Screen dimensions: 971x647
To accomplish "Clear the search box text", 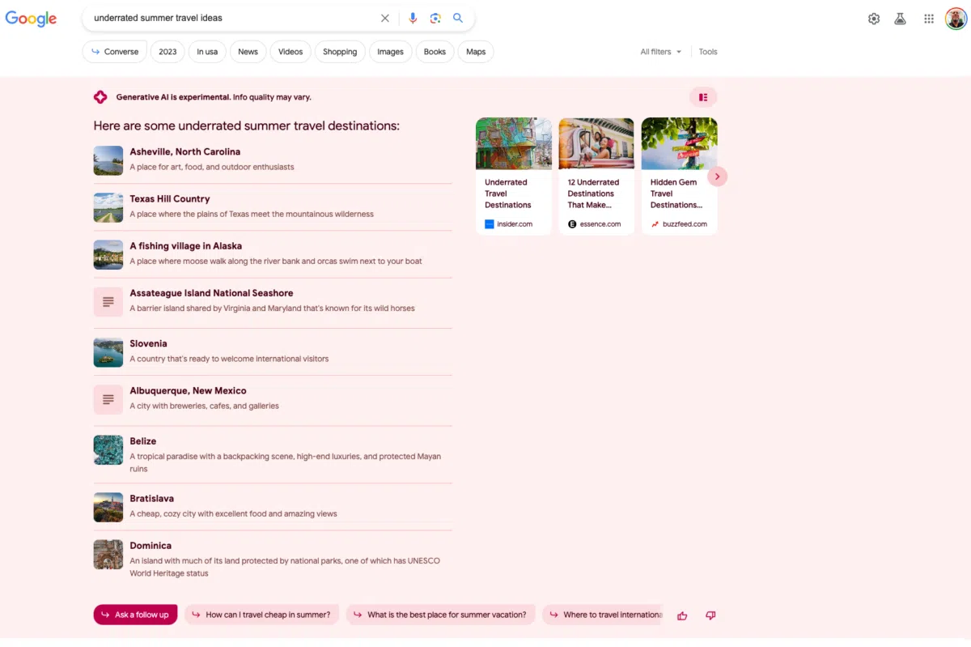I will pos(385,18).
